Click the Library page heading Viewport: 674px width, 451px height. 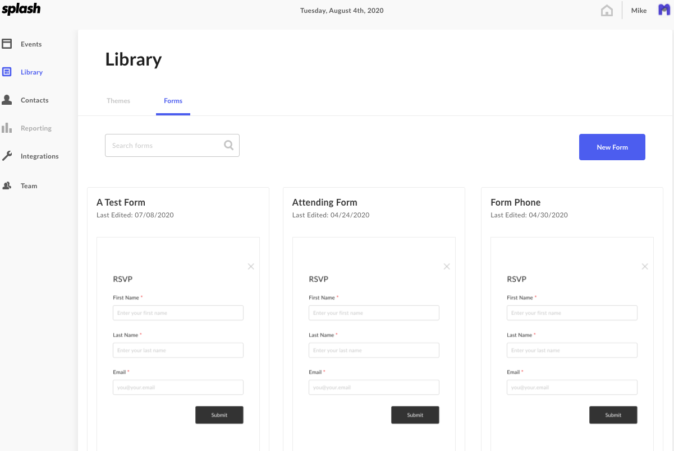pyautogui.click(x=134, y=59)
